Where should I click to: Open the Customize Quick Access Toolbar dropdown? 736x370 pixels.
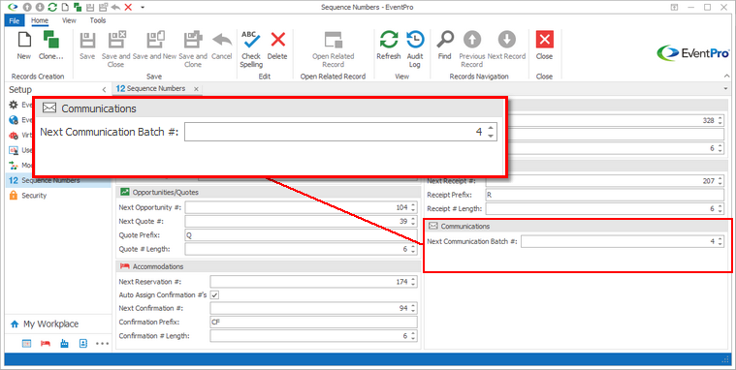[143, 7]
